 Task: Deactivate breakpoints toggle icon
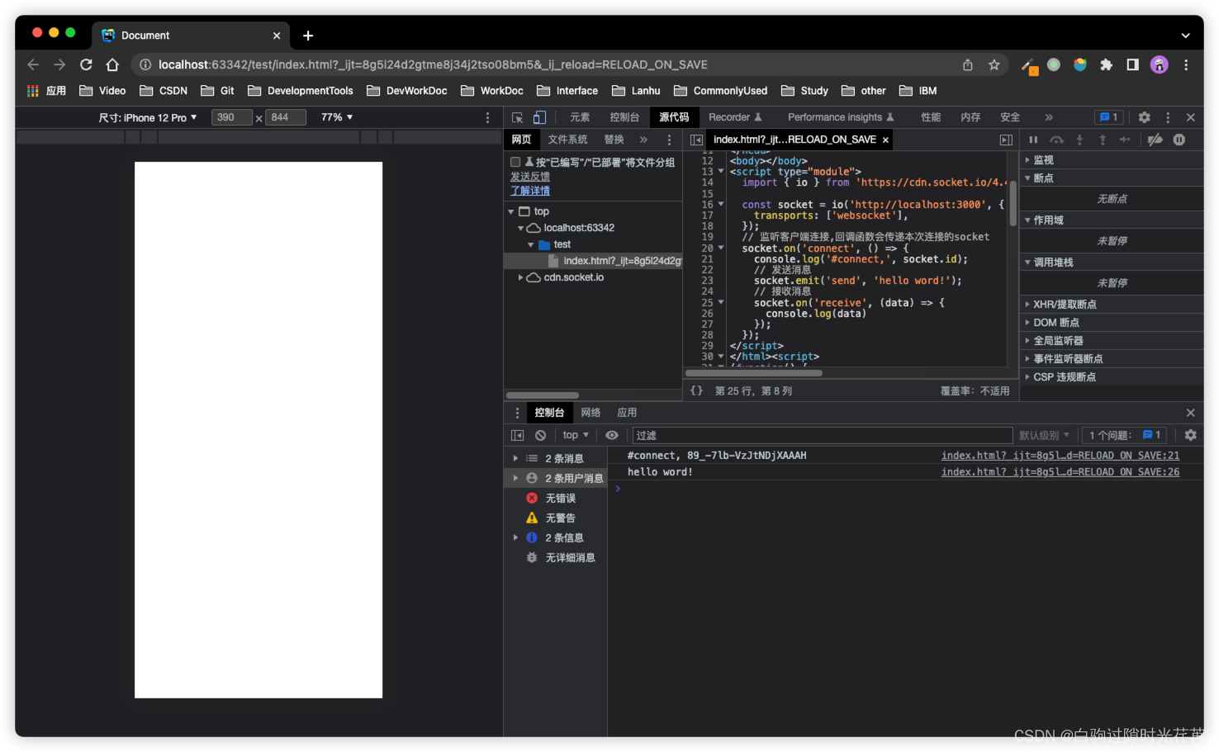pyautogui.click(x=1155, y=140)
